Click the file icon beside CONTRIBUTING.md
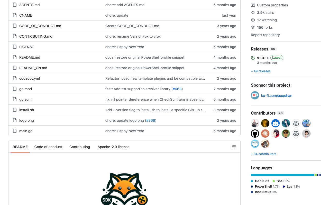Screen dimensions: 329x205 click(x=15, y=36)
